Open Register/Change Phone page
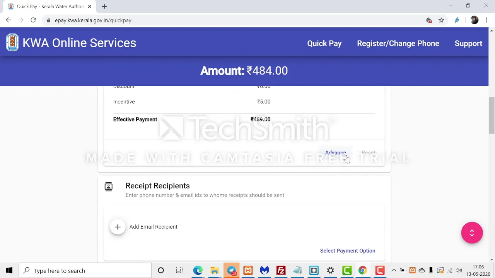495x278 pixels. (x=398, y=43)
